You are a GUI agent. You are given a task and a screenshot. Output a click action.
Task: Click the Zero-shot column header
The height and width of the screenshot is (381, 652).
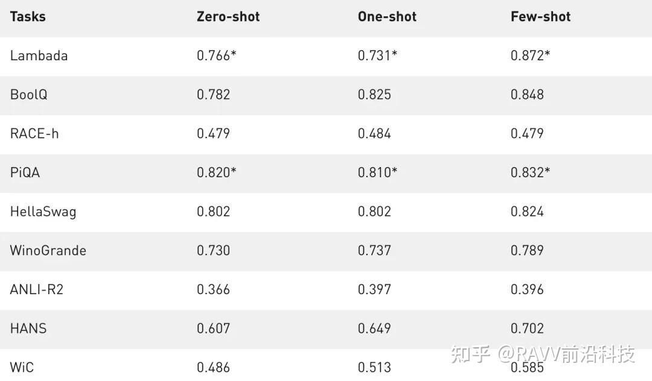click(228, 16)
